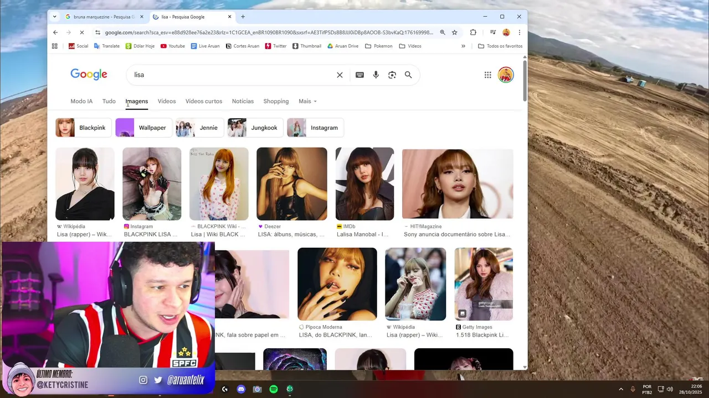Viewport: 709px width, 398px height.
Task: Expand the 'Mais' search filter dropdown
Action: [x=307, y=101]
